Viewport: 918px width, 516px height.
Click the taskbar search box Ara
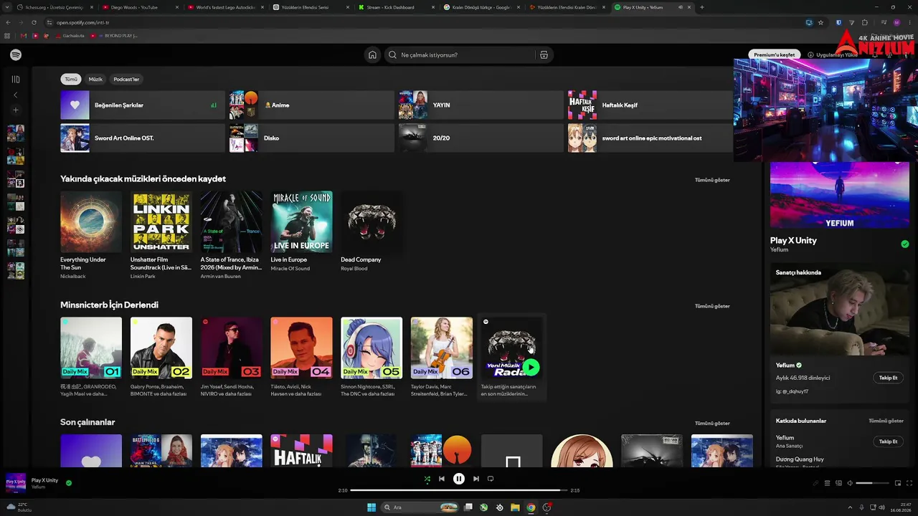pyautogui.click(x=420, y=507)
